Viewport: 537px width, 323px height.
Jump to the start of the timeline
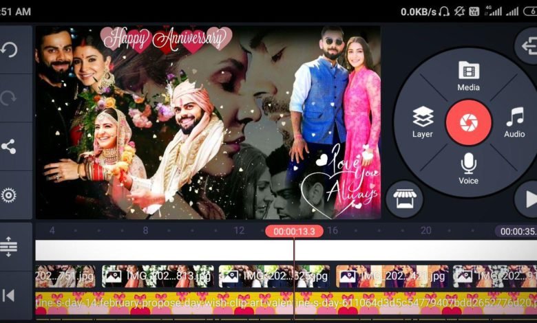pyautogui.click(x=10, y=296)
